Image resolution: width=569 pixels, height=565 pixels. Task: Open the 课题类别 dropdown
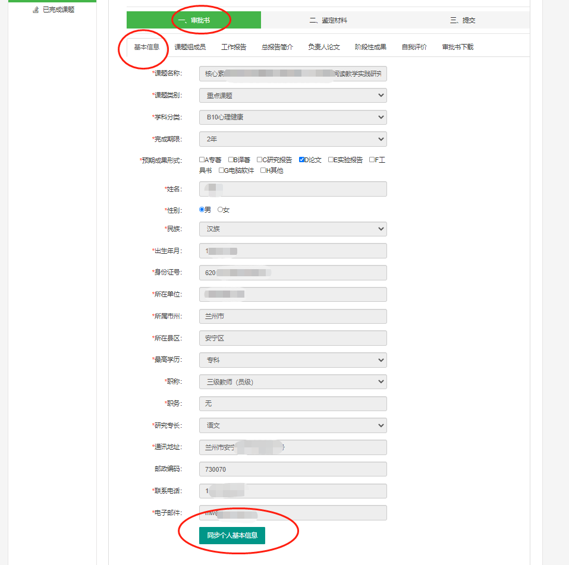pos(293,95)
